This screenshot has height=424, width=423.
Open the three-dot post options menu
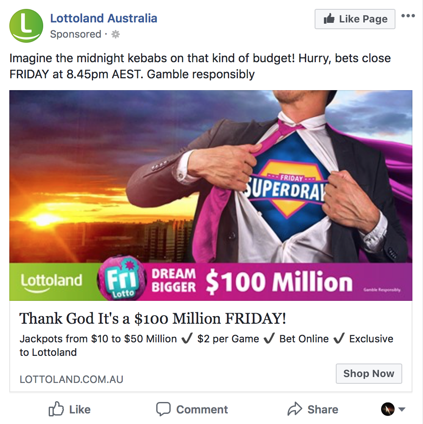(x=408, y=16)
